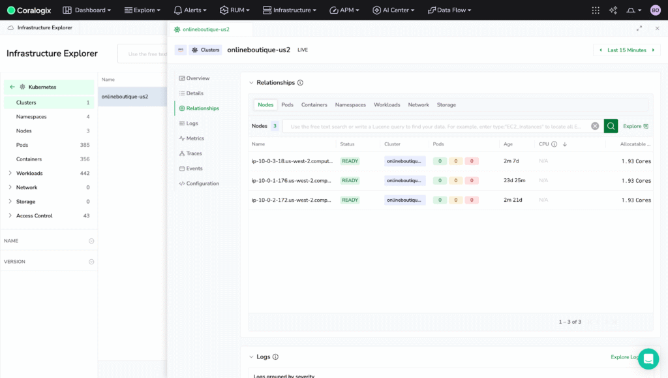Select Containers in Kubernetes tree
Image resolution: width=668 pixels, height=378 pixels.
pyautogui.click(x=49, y=159)
